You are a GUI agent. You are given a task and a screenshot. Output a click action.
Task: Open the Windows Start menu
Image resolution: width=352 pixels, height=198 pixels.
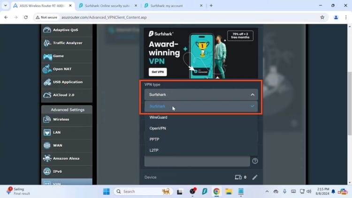click(x=107, y=191)
